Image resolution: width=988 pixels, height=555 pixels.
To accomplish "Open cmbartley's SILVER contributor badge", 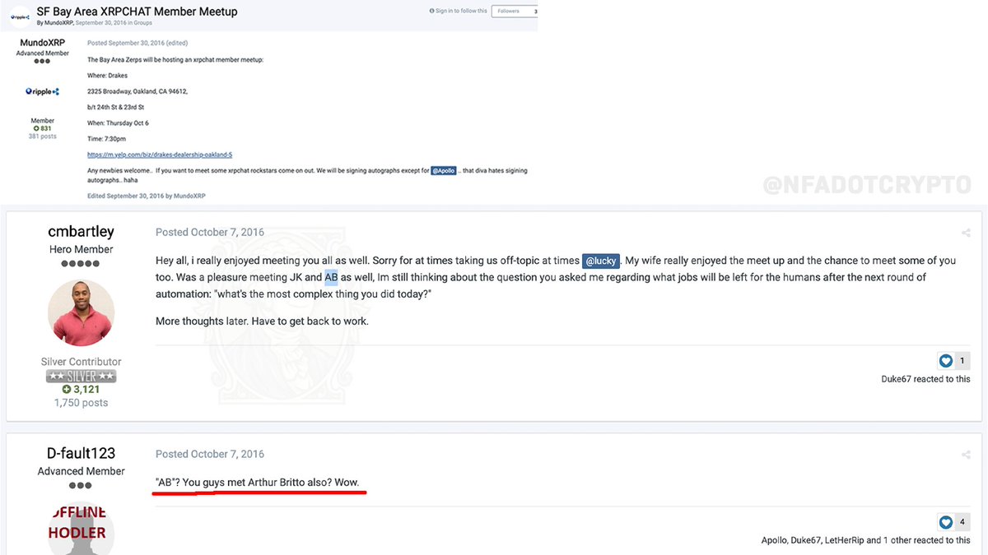I will click(x=82, y=376).
